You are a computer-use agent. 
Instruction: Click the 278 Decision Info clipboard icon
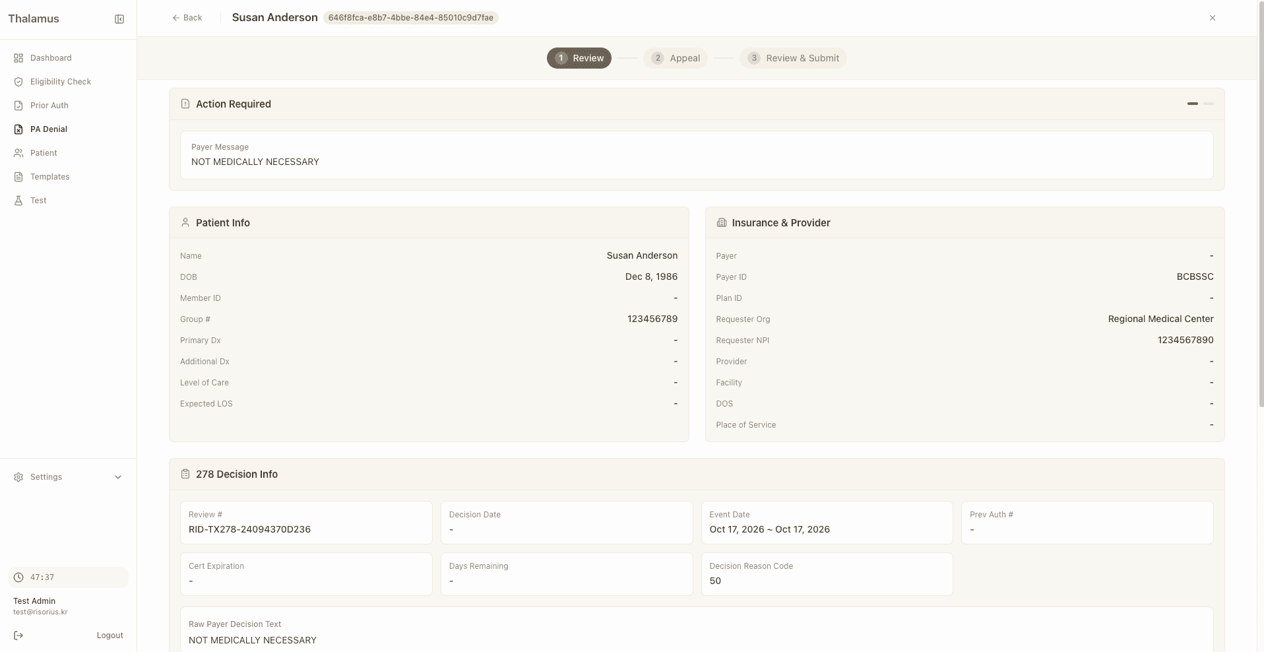coord(185,474)
